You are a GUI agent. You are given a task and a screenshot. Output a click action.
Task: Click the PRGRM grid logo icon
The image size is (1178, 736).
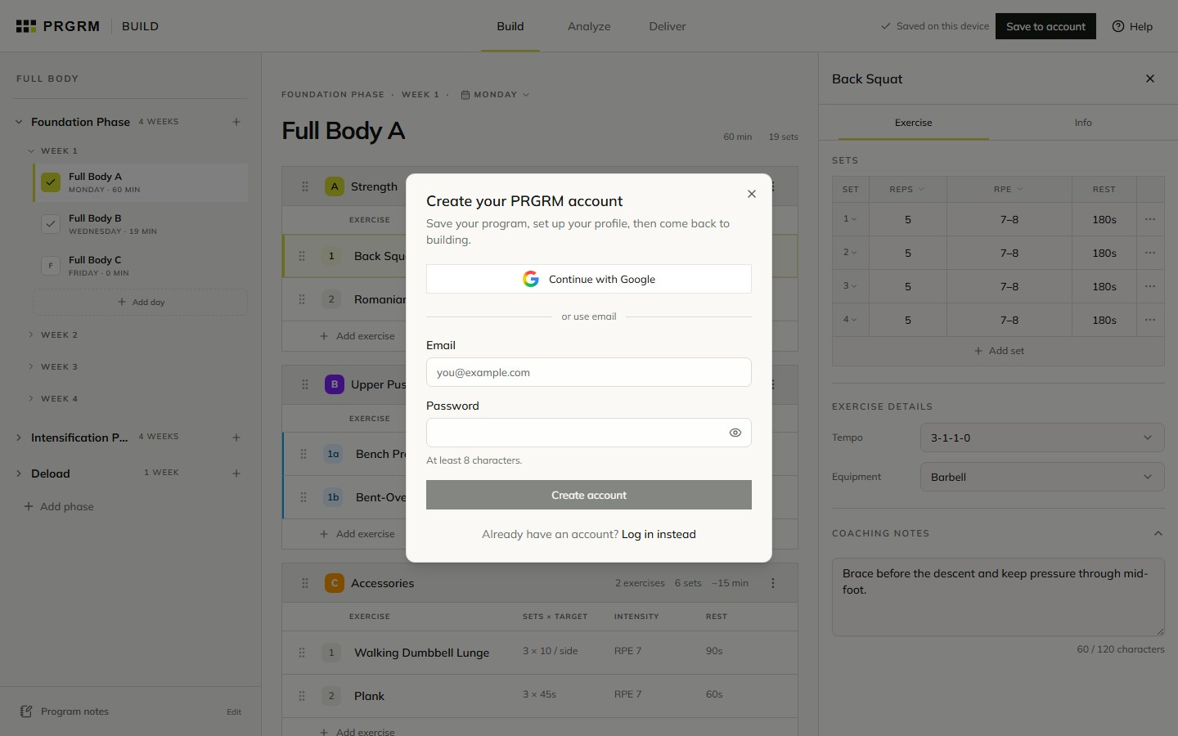(x=26, y=26)
